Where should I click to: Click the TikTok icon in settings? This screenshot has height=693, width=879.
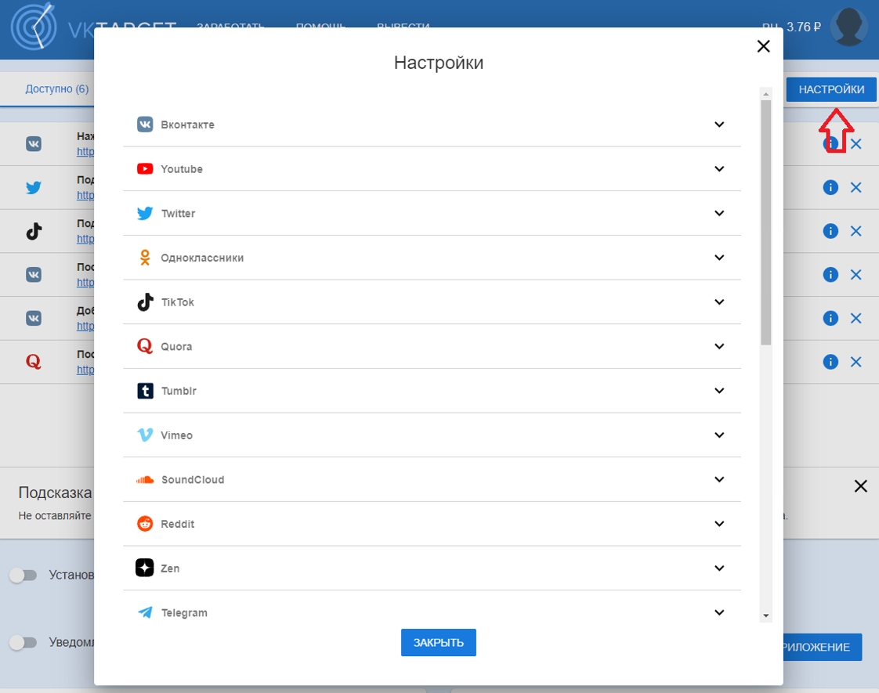tap(145, 302)
